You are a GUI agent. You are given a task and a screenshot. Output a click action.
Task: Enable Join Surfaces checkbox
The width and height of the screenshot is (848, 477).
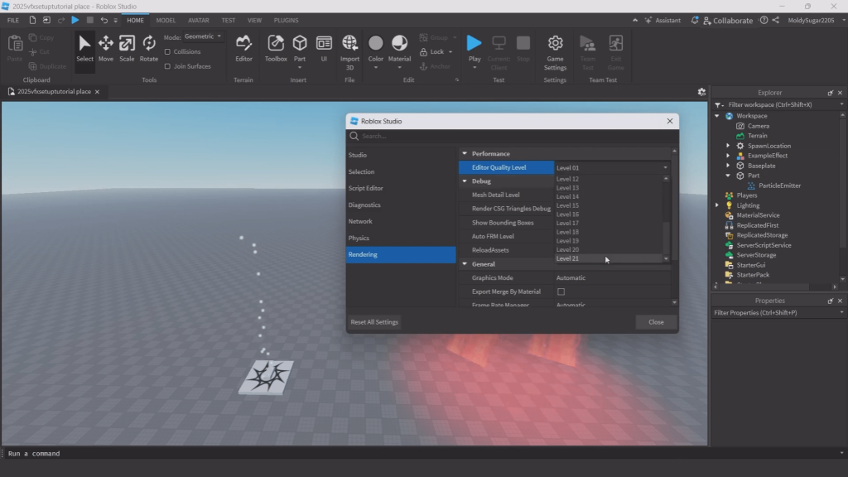pos(167,66)
